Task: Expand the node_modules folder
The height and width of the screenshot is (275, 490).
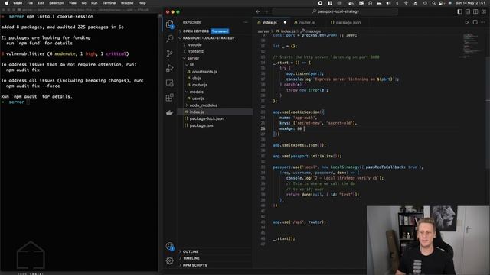Action: (204, 105)
